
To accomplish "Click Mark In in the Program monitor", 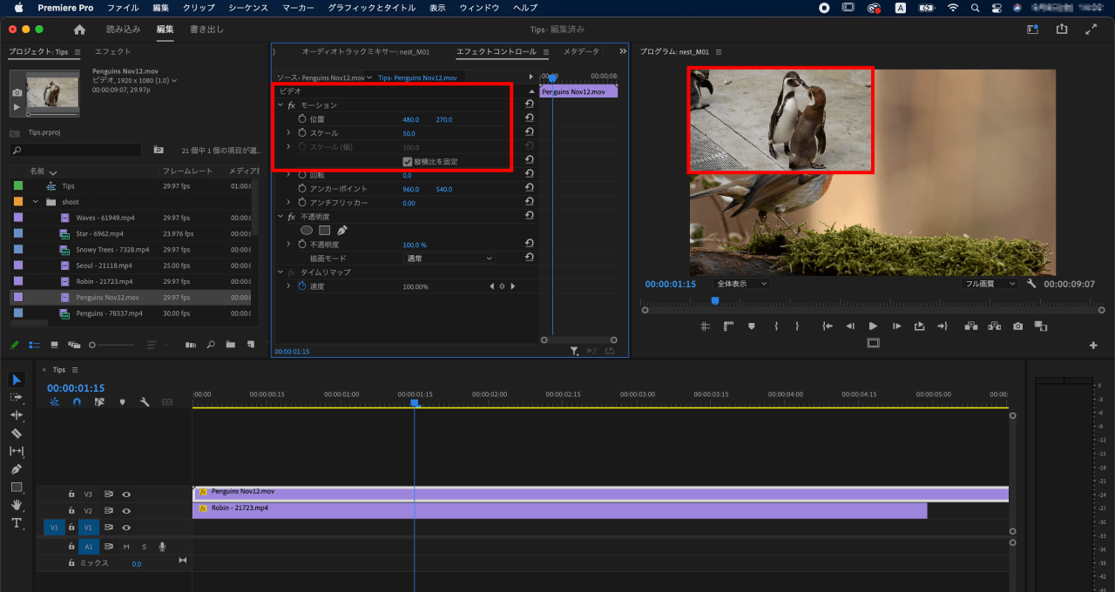I will (x=775, y=326).
